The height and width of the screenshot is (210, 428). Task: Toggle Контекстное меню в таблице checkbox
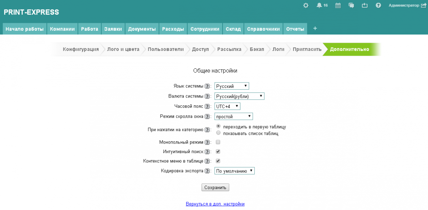(x=218, y=161)
